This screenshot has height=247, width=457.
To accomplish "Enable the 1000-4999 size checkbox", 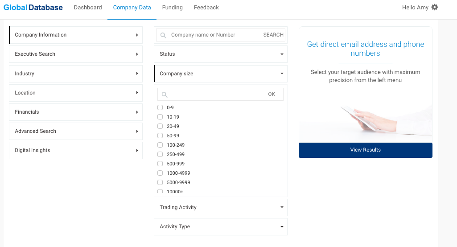I will pyautogui.click(x=160, y=173).
